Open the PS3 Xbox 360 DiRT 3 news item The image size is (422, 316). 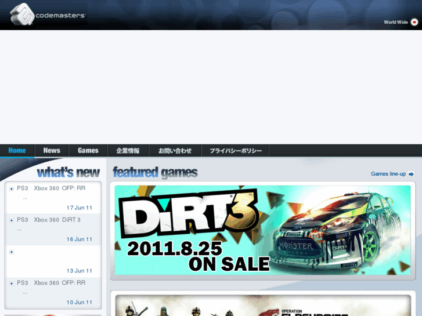point(49,220)
